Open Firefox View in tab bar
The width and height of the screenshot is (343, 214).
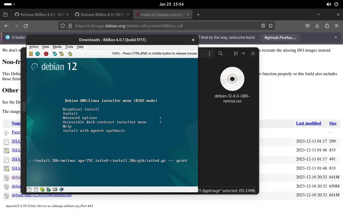pos(5,15)
